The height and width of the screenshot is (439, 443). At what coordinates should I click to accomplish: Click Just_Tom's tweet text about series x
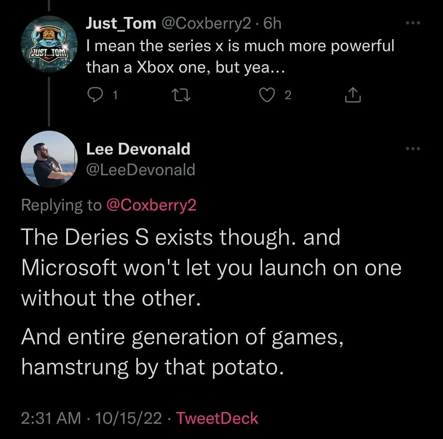click(x=239, y=56)
